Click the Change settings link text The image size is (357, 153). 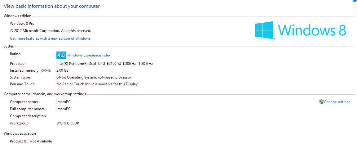pos(337,102)
